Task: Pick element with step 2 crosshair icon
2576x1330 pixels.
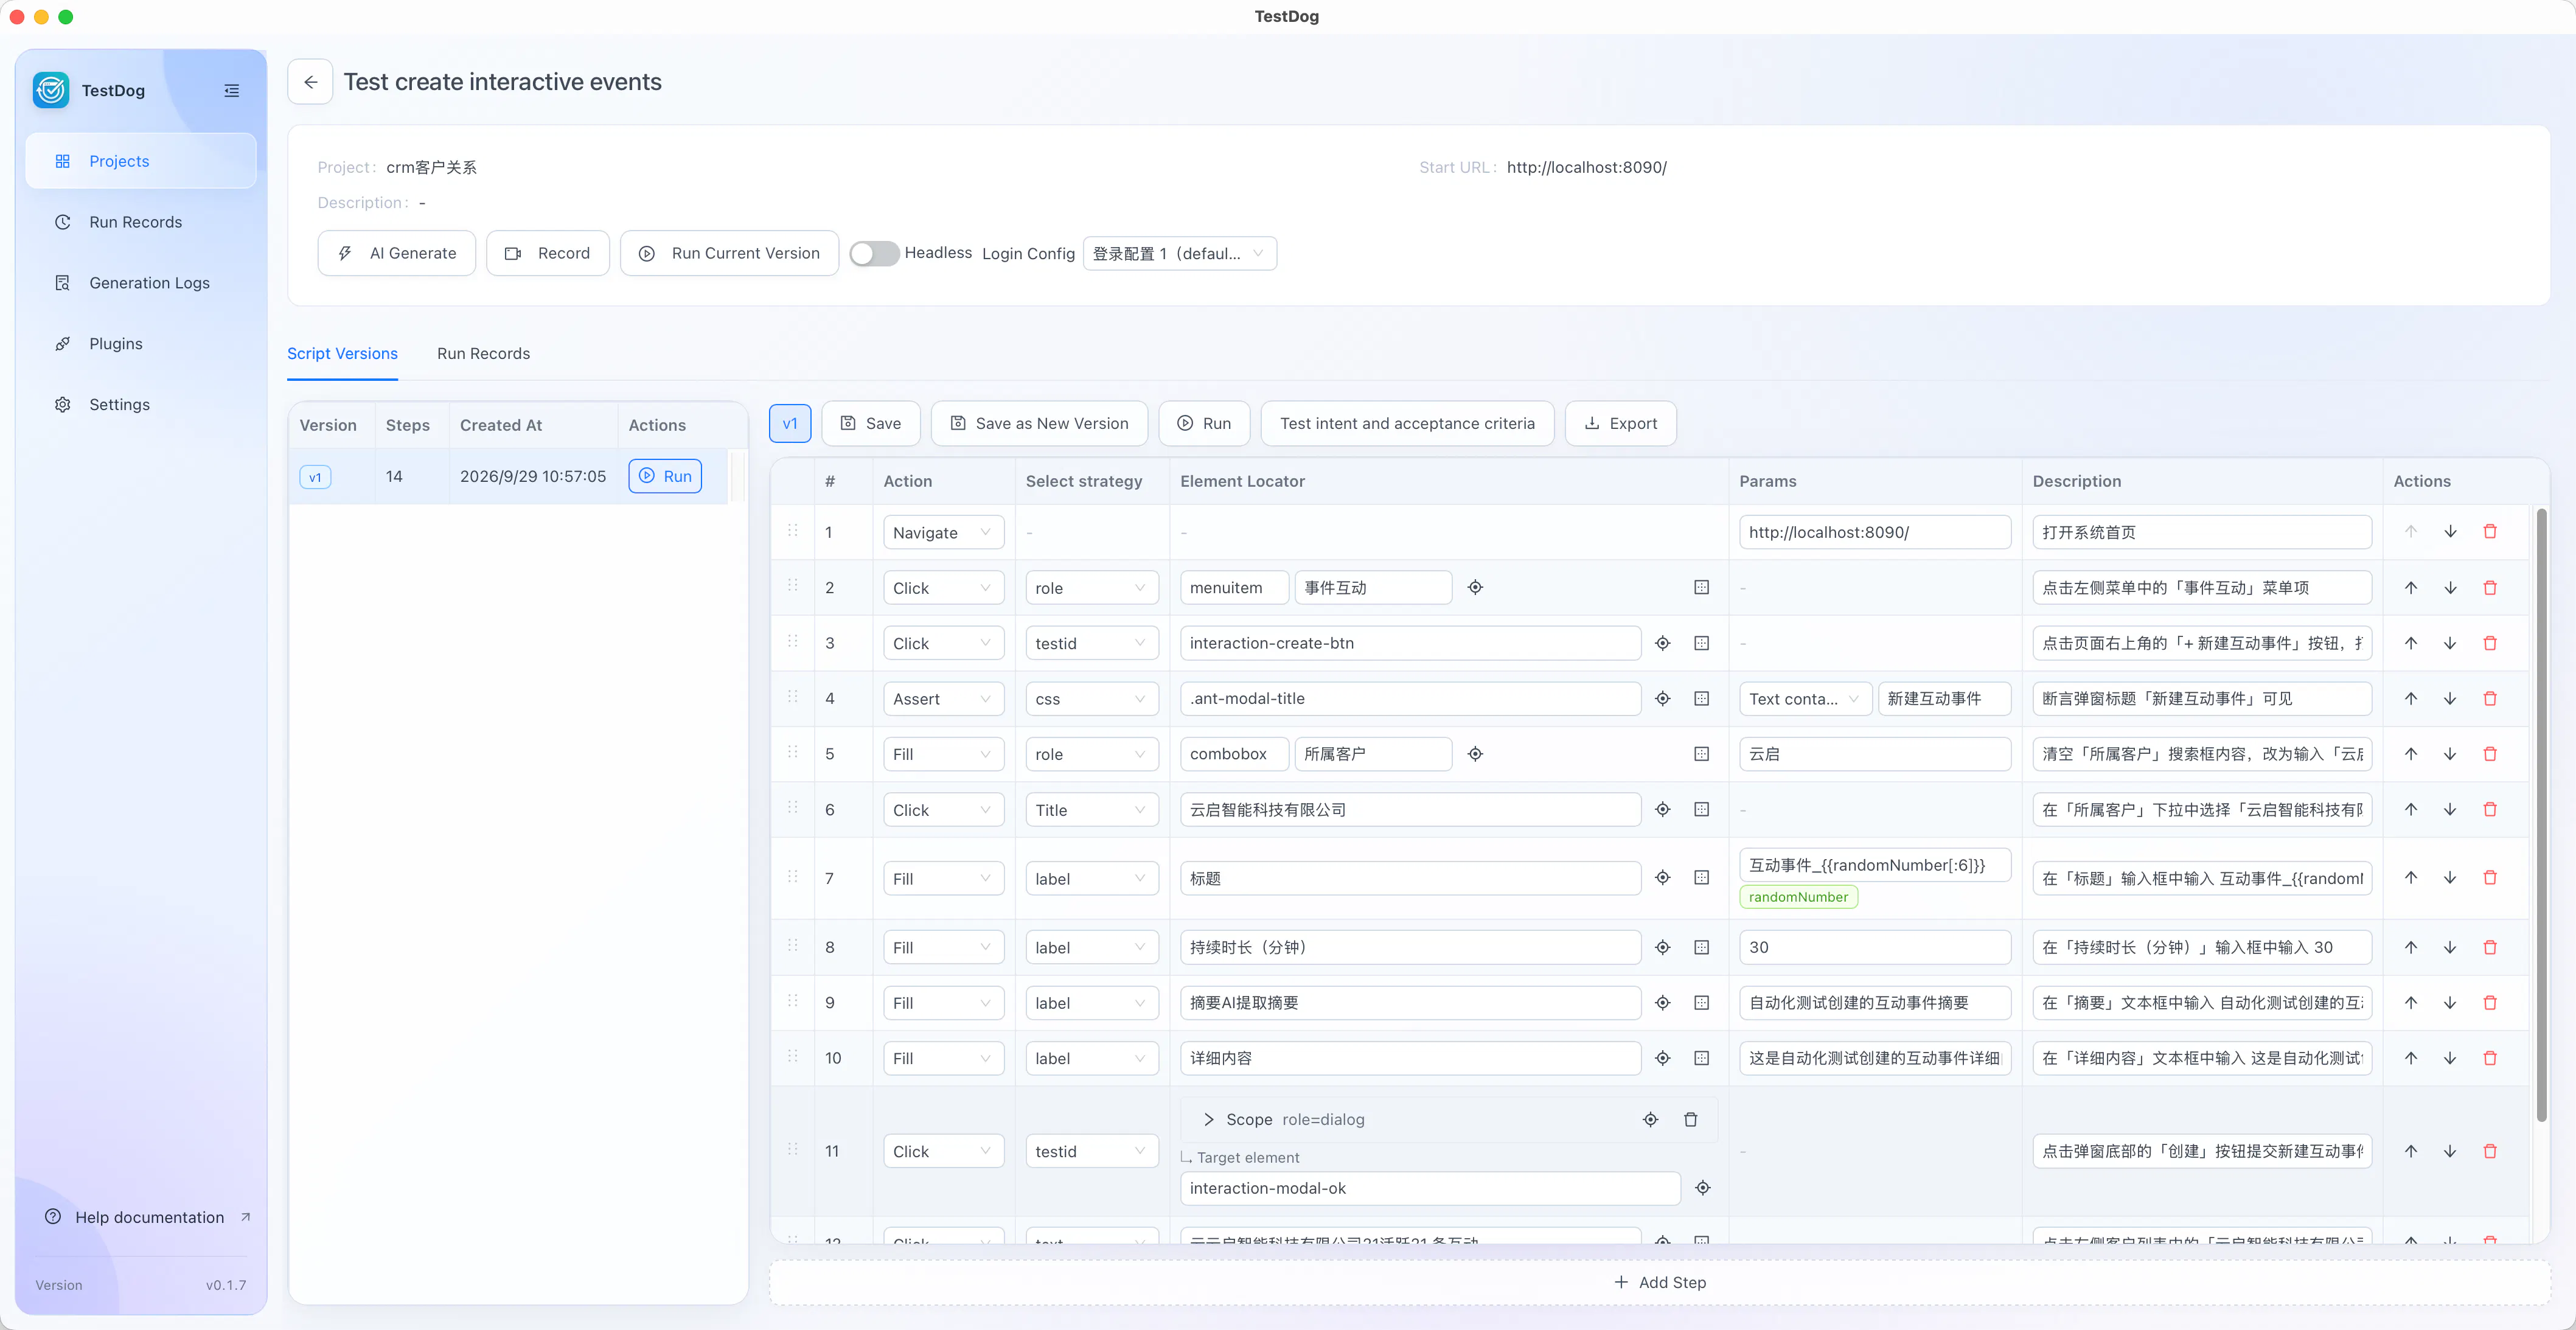Action: point(1475,588)
